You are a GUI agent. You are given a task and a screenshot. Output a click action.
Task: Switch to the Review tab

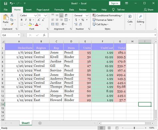(83, 10)
